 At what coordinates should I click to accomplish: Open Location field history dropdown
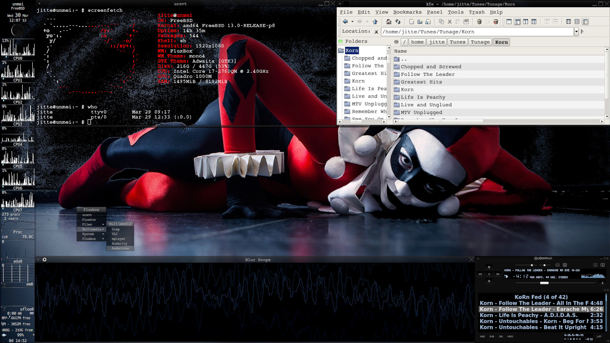[576, 32]
